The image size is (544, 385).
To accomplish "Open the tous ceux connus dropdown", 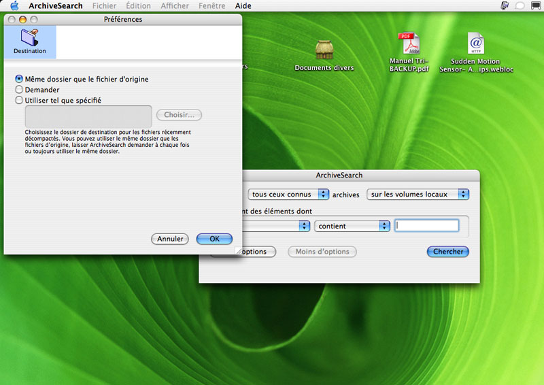I will pos(288,194).
